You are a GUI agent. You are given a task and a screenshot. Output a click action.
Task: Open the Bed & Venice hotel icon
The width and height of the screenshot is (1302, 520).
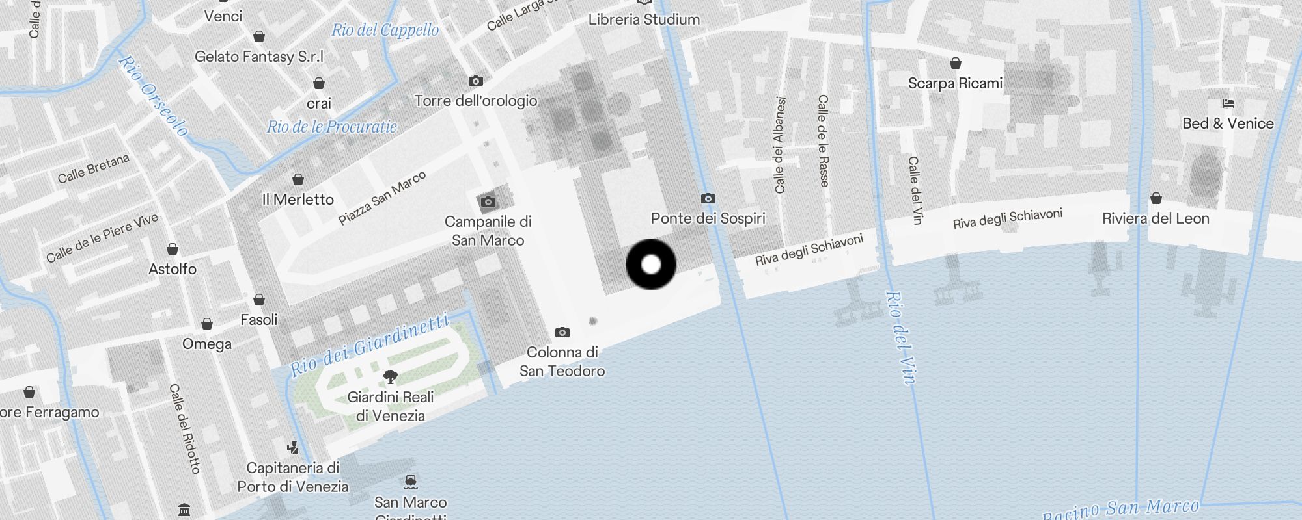click(x=1228, y=103)
